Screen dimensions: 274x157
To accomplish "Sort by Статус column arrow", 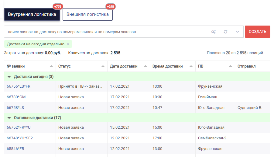I will tap(103, 66).
